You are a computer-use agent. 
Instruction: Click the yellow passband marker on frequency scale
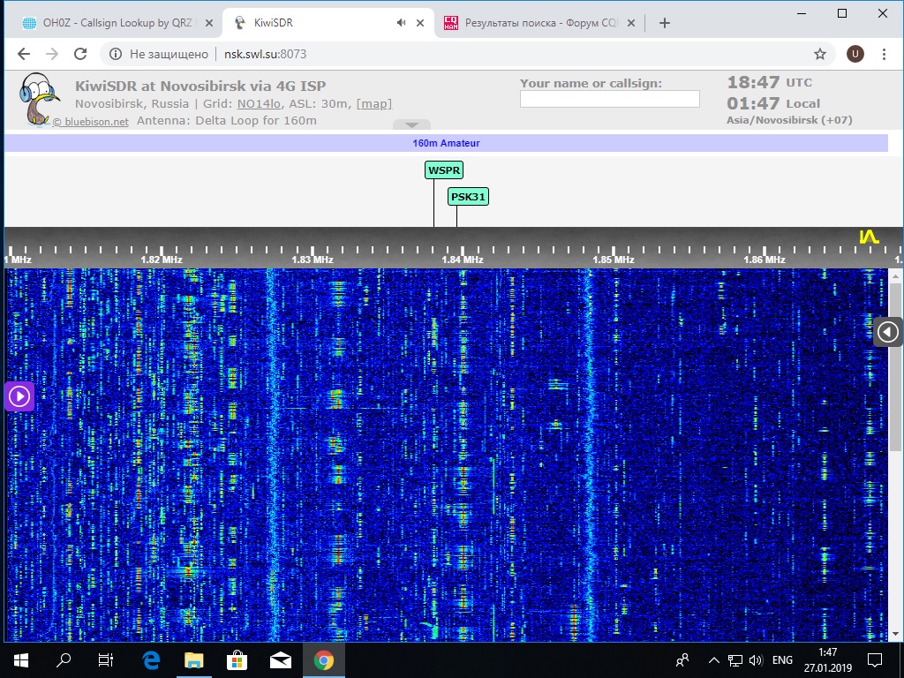[870, 237]
